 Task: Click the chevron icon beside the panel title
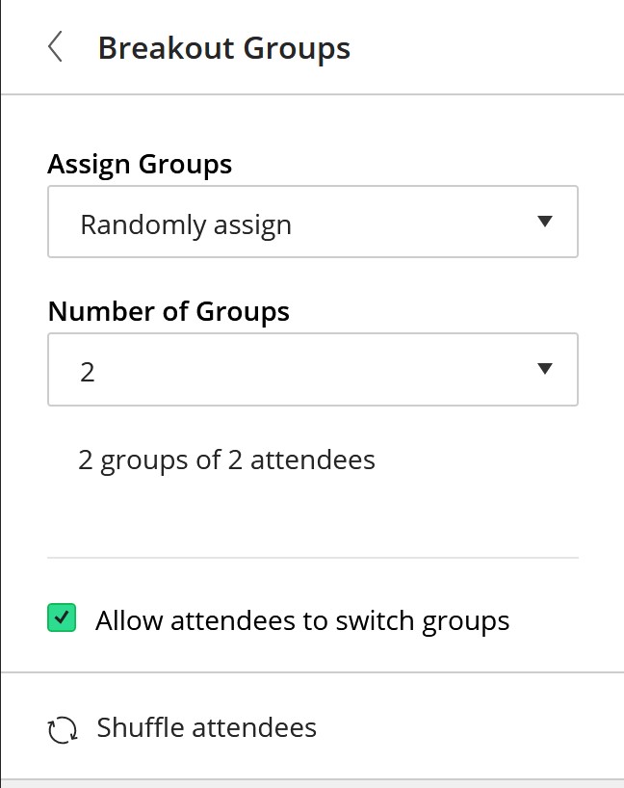(x=55, y=46)
